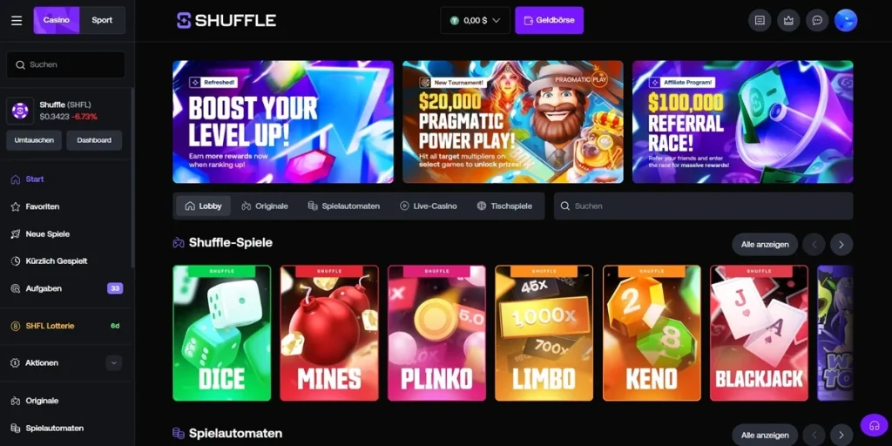The width and height of the screenshot is (892, 446).
Task: Open the hamburger menu icon
Action: pyautogui.click(x=17, y=21)
